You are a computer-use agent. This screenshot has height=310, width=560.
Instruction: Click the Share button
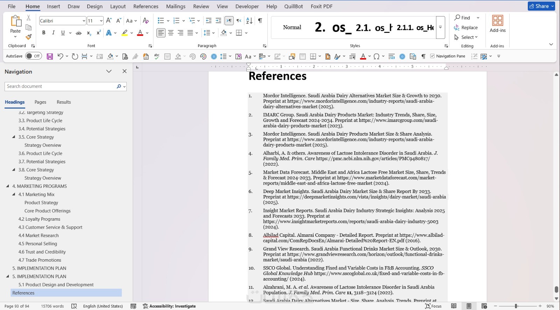tap(541, 6)
